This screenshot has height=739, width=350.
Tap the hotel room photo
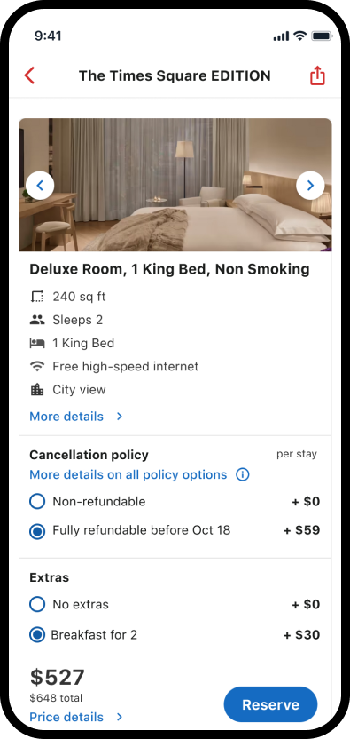click(x=175, y=185)
